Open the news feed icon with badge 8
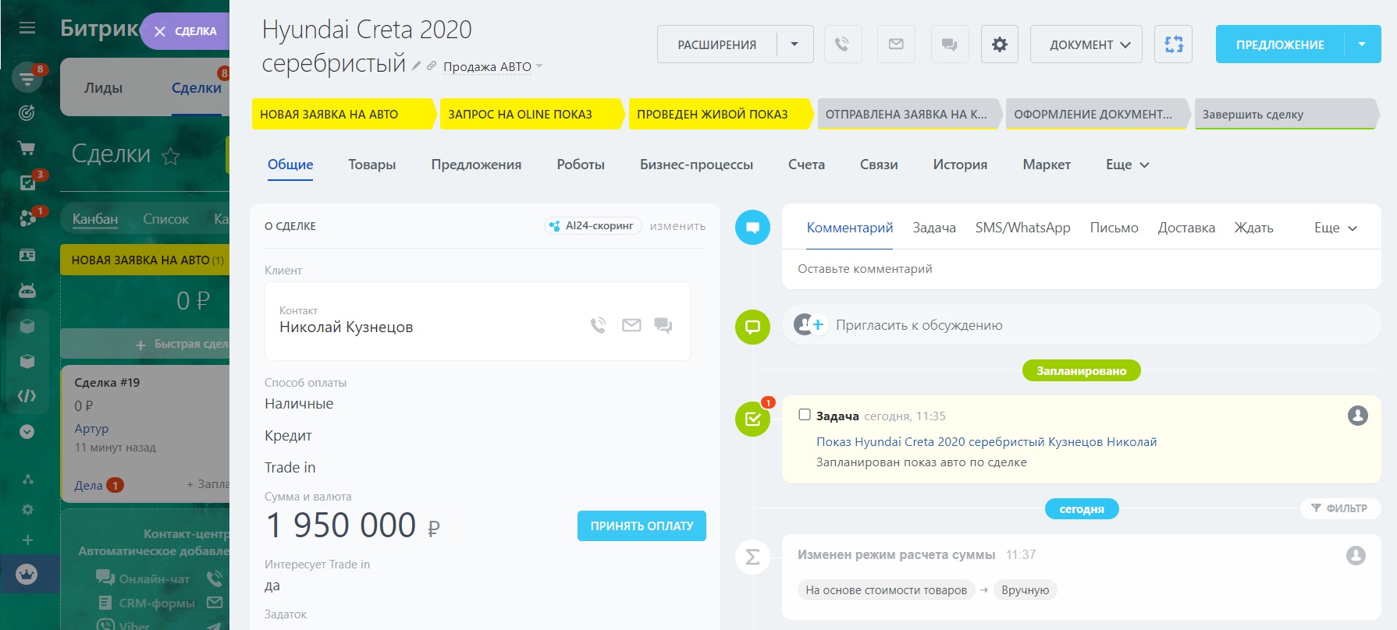The width and height of the screenshot is (1397, 630). pyautogui.click(x=27, y=78)
